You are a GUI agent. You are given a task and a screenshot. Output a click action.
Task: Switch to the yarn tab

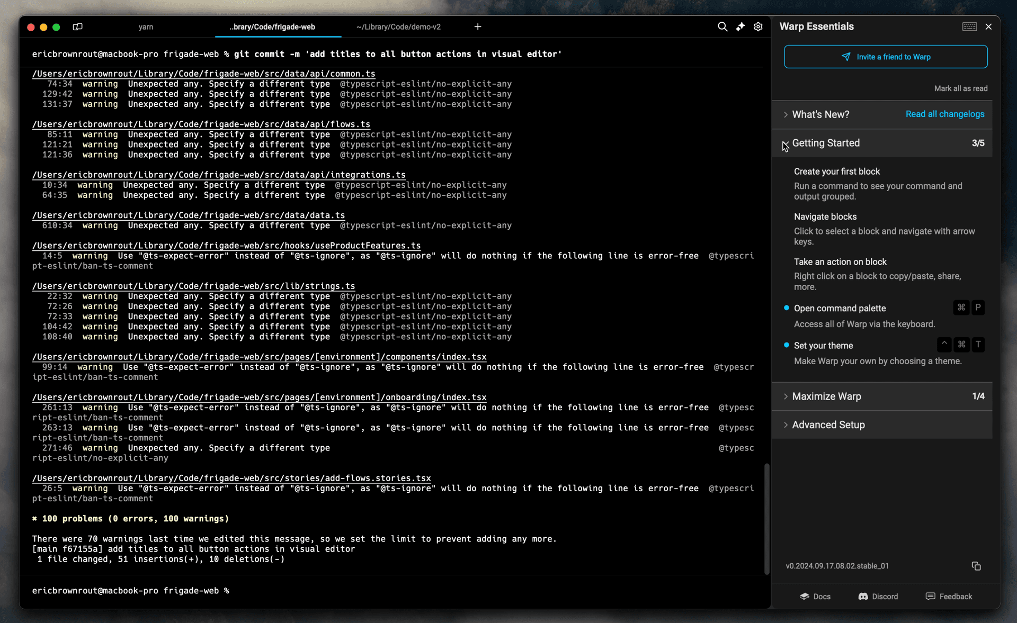[x=146, y=26]
